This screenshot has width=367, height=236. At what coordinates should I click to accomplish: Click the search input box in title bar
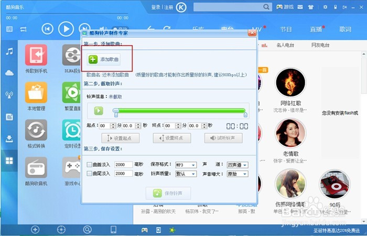point(228,7)
